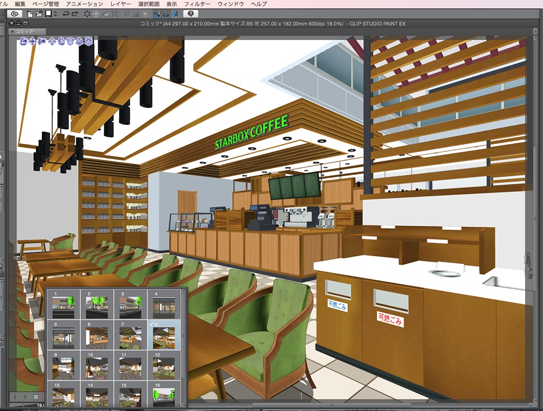
Task: Undo the last action
Action: [x=66, y=14]
